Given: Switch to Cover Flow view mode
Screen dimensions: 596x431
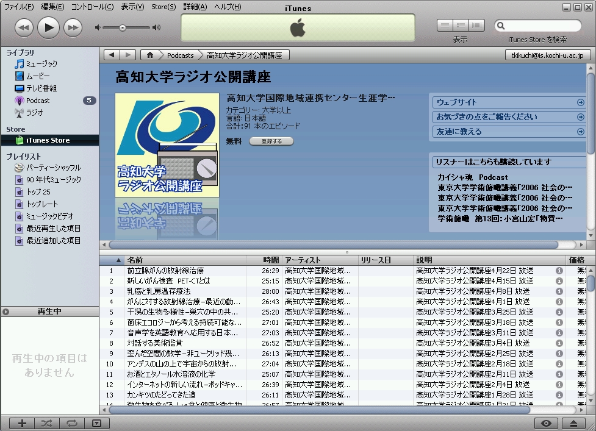Looking at the screenshot, I should (x=476, y=26).
